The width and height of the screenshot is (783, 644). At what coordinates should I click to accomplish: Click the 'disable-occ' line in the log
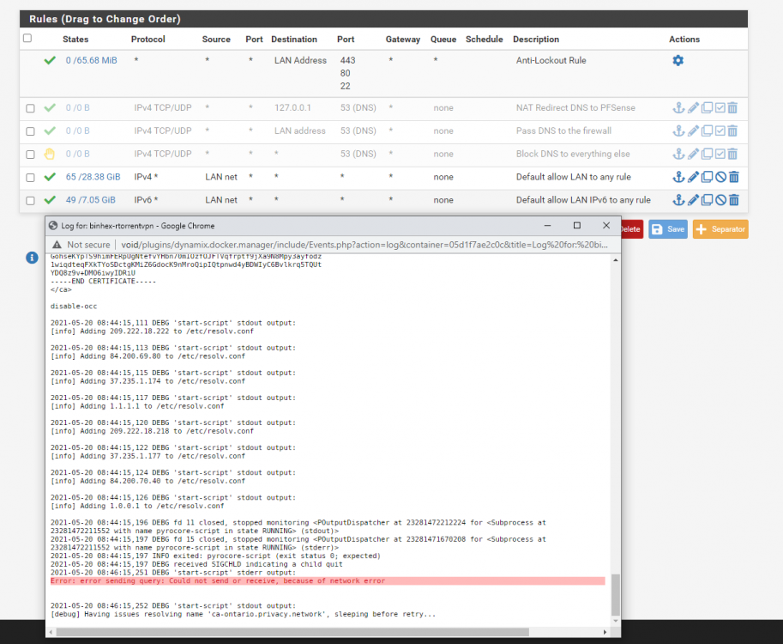(x=74, y=306)
